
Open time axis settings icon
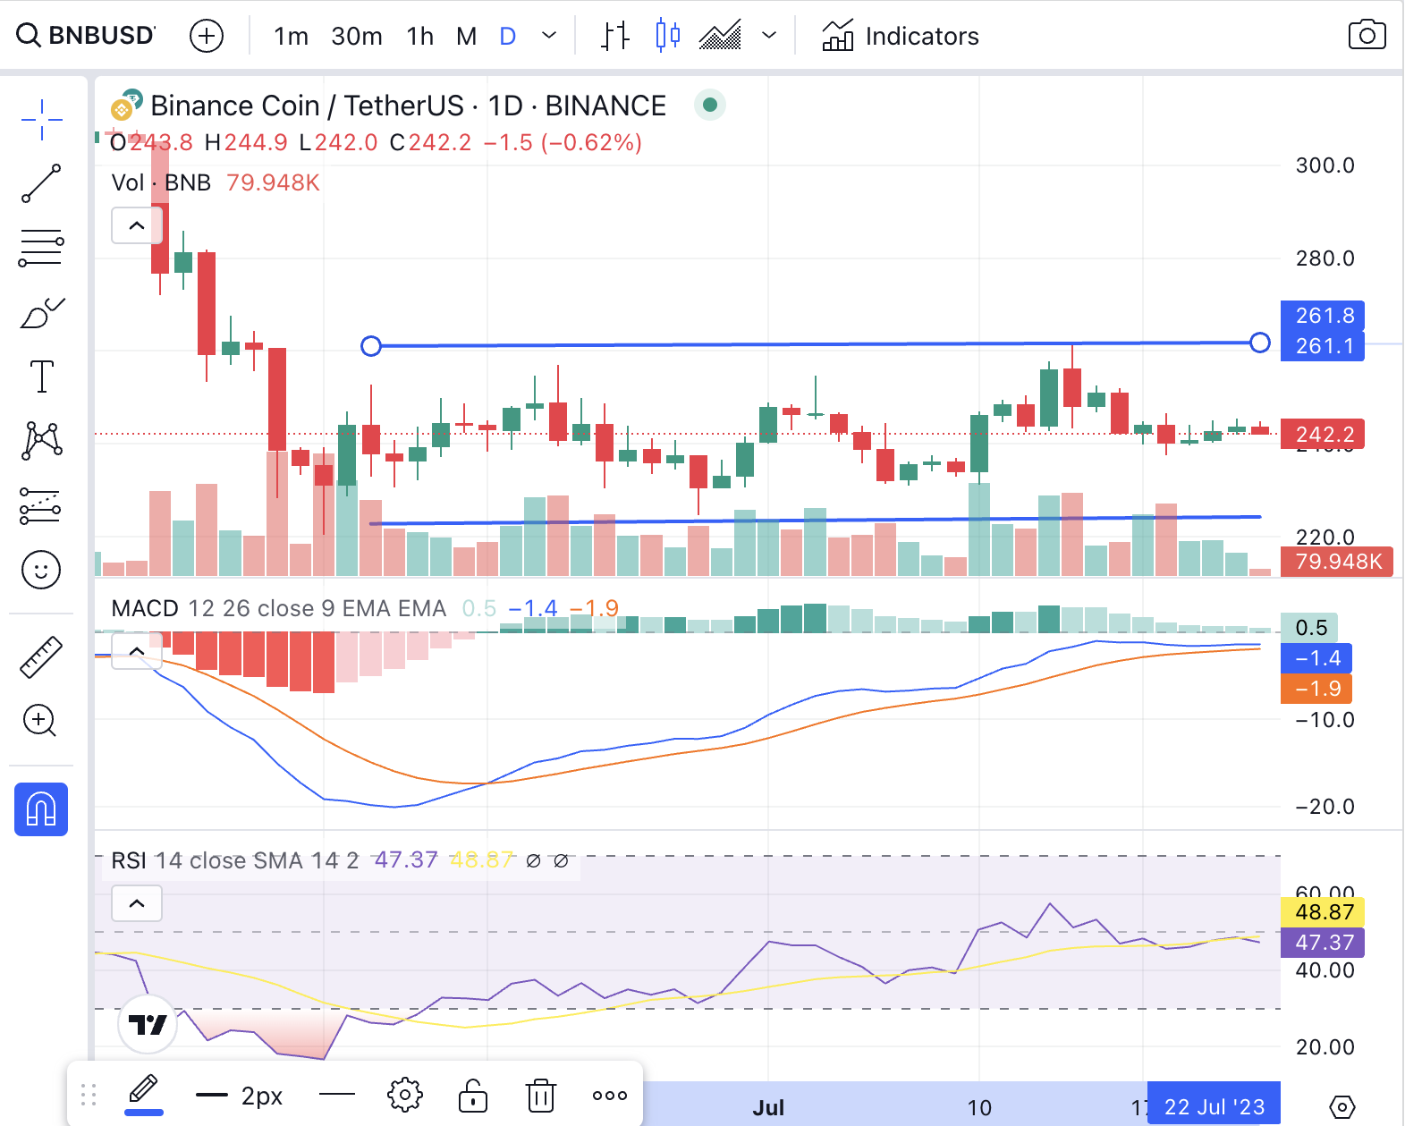pyautogui.click(x=1342, y=1107)
